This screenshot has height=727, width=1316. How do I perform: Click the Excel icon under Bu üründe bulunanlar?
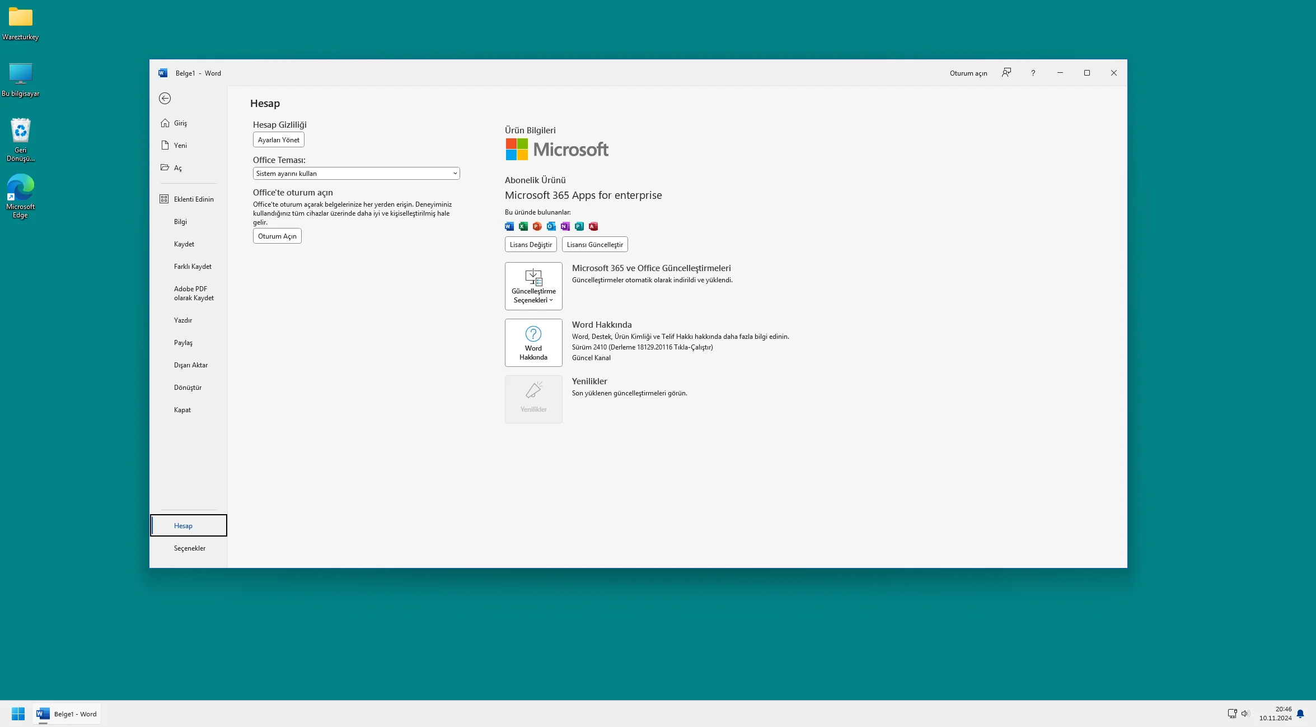pyautogui.click(x=523, y=226)
